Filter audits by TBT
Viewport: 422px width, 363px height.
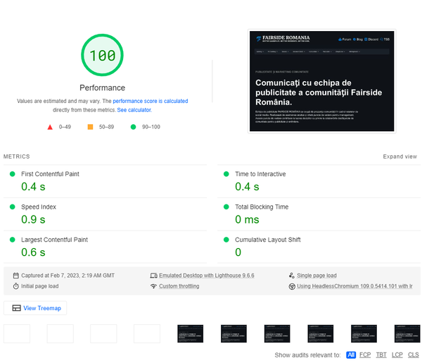click(x=381, y=355)
